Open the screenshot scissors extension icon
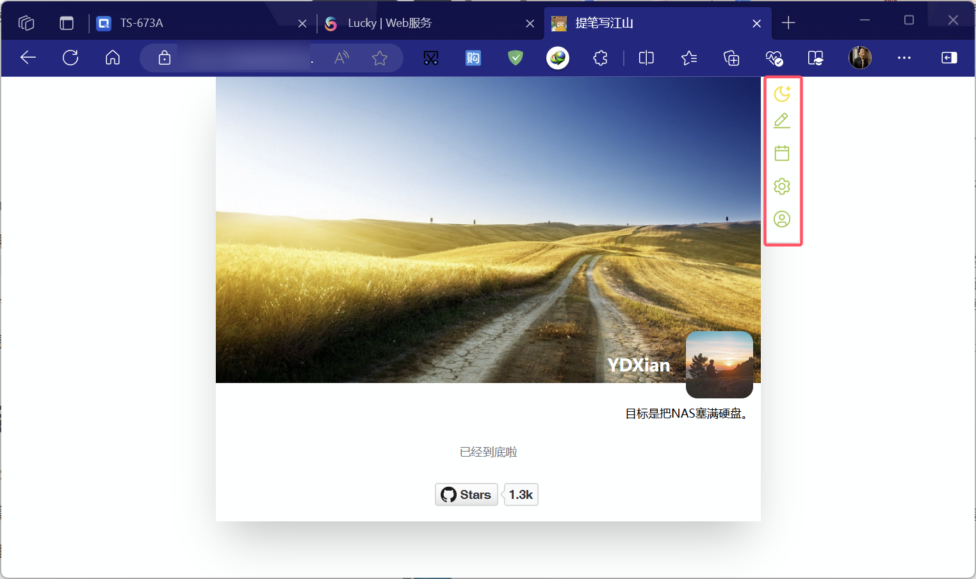Viewport: 976px width, 579px height. [x=431, y=58]
